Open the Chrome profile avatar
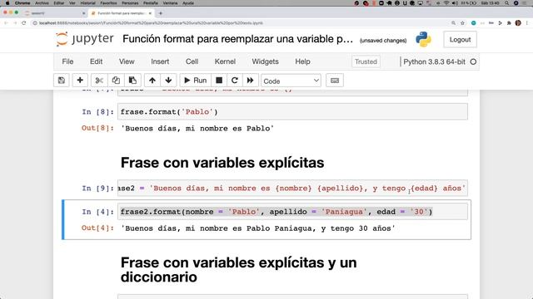533x299 pixels. 518,23
